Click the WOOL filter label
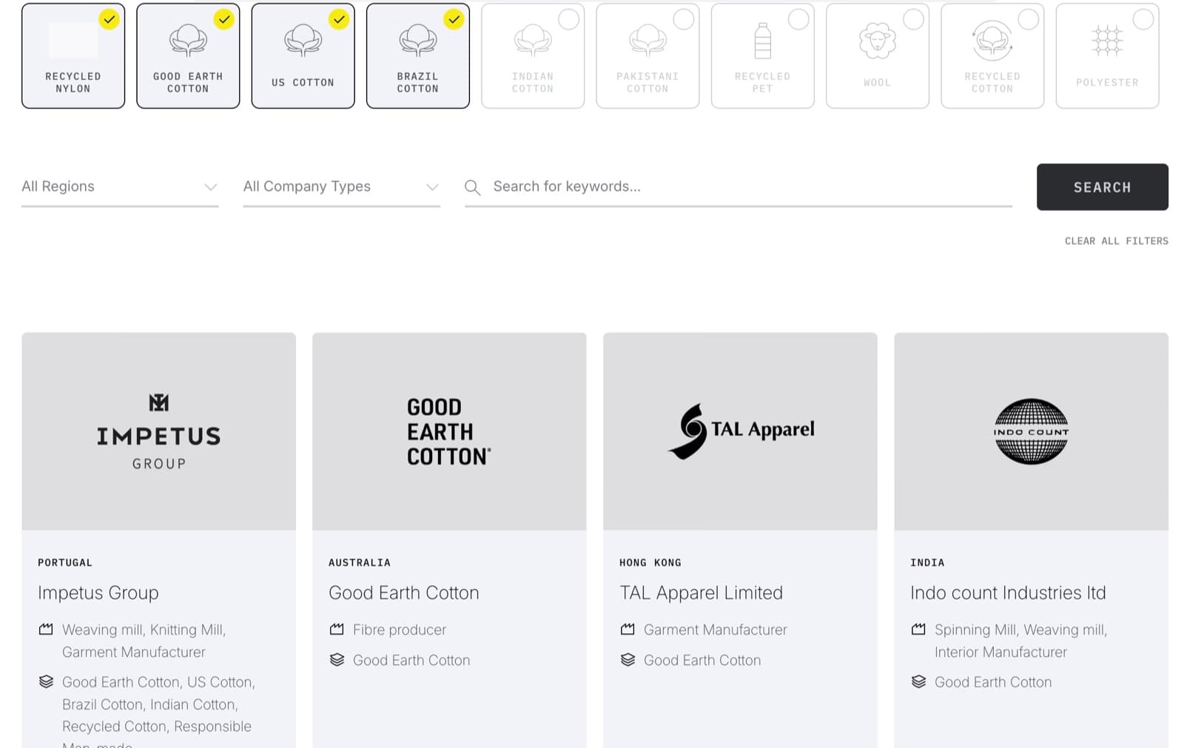 coord(877,82)
